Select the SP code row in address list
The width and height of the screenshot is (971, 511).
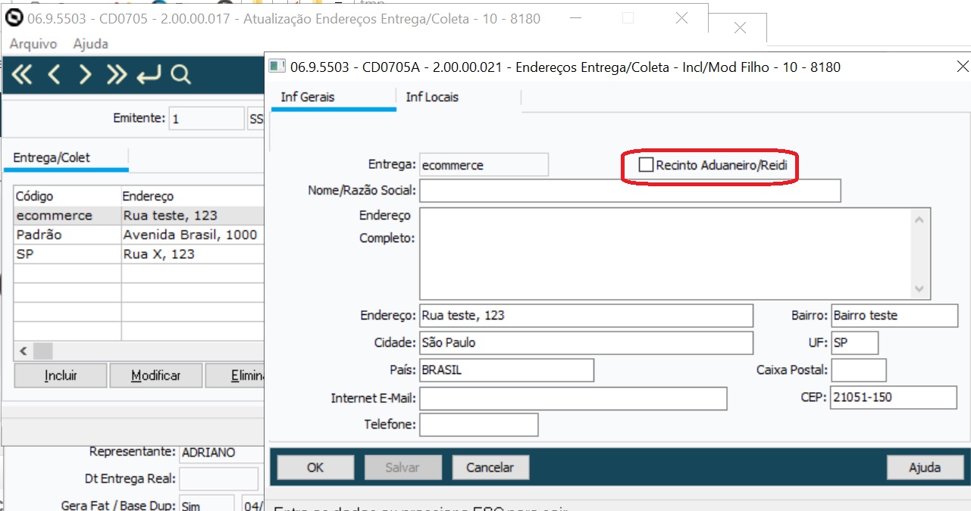pyautogui.click(x=139, y=254)
